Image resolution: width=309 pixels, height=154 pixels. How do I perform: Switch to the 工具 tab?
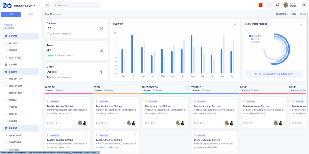click(x=11, y=15)
